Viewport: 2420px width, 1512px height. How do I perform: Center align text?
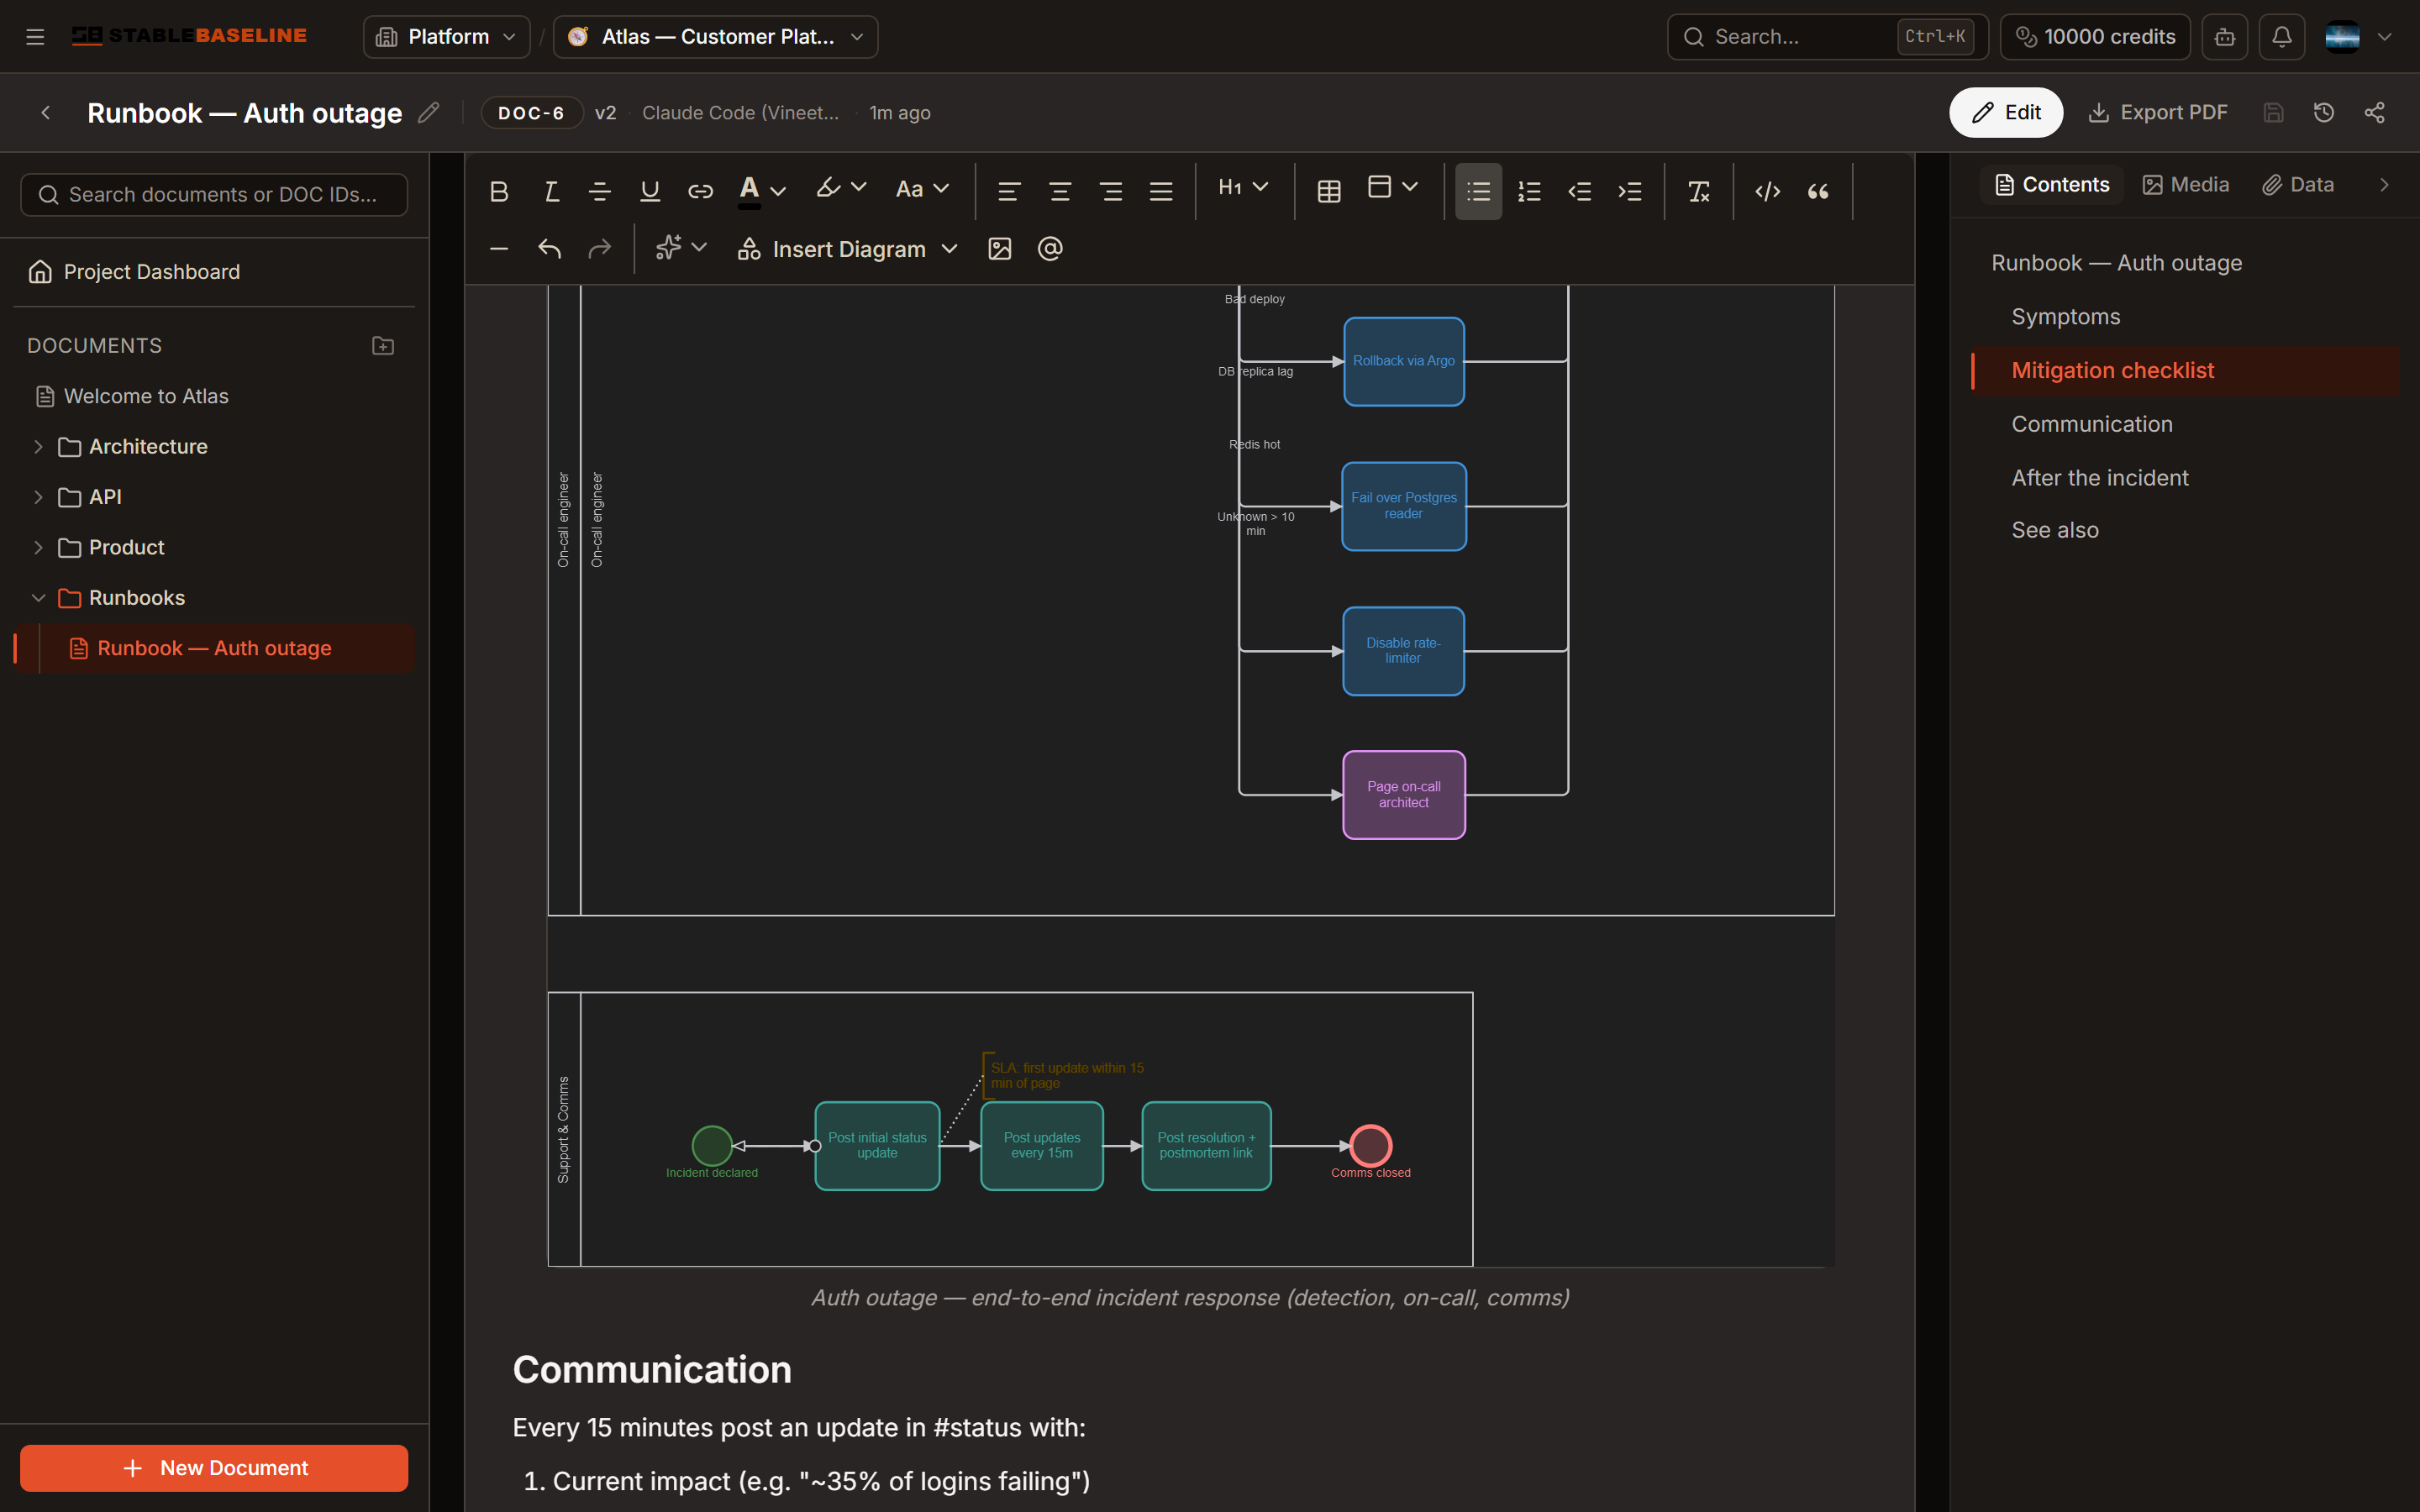[1060, 191]
